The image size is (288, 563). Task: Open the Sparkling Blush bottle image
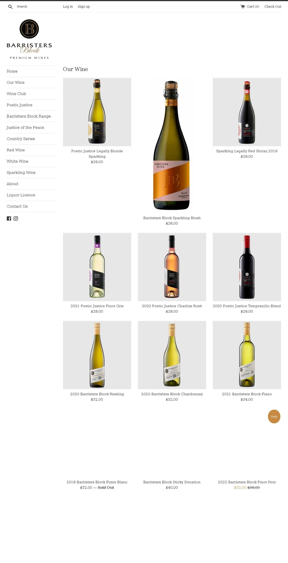click(172, 145)
